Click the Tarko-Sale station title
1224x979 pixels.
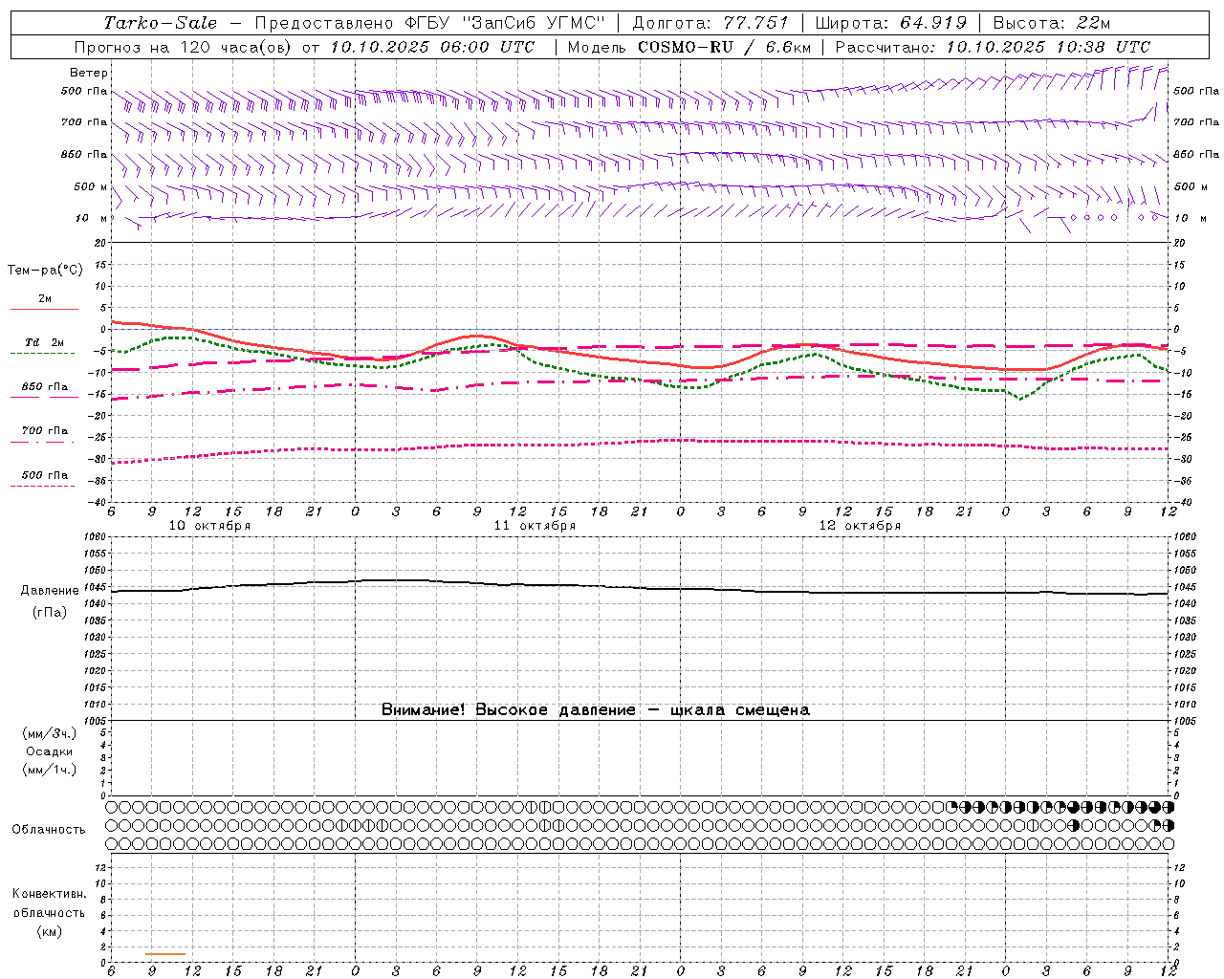tap(161, 23)
